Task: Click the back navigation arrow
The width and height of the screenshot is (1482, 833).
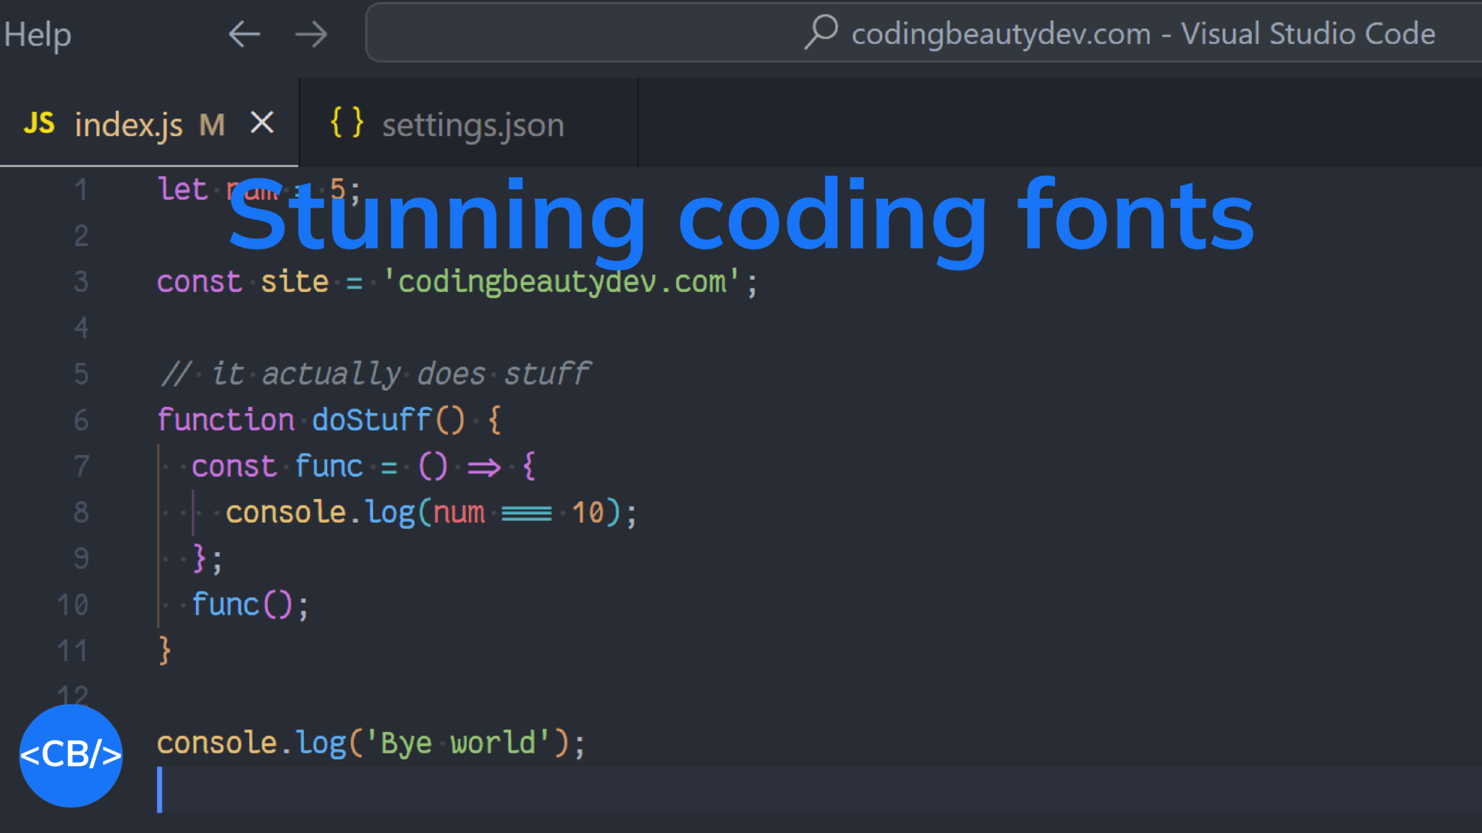Action: pyautogui.click(x=244, y=34)
